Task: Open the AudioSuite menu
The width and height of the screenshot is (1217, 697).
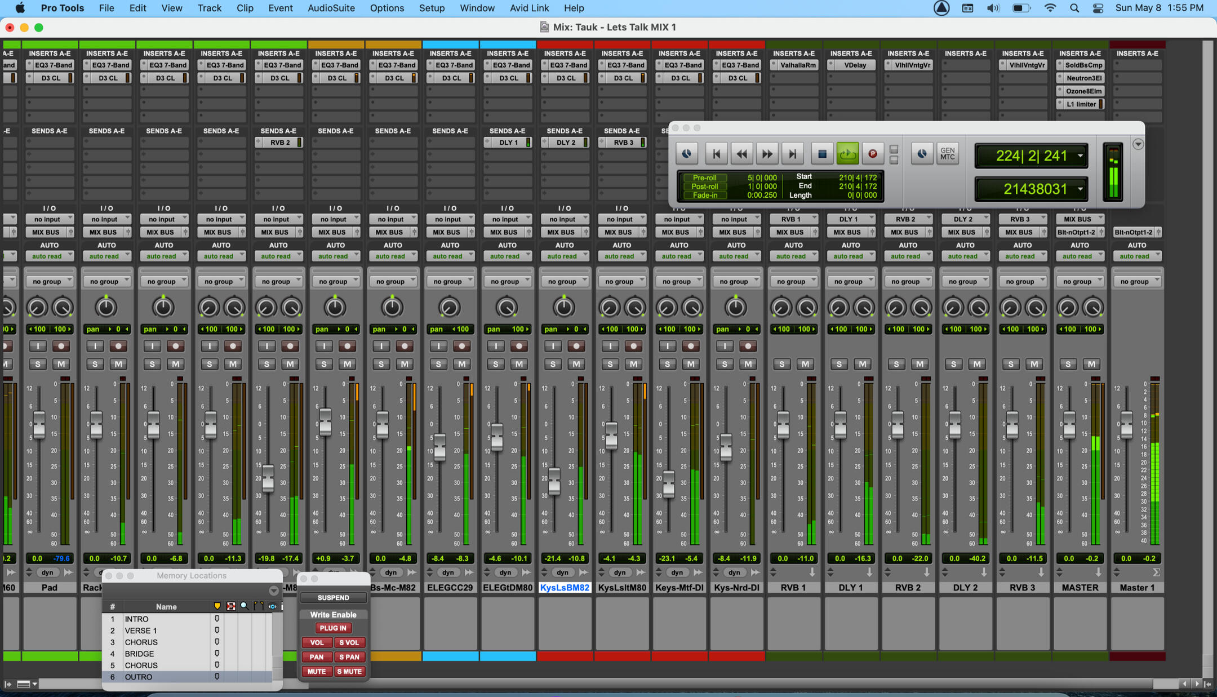Action: click(331, 8)
